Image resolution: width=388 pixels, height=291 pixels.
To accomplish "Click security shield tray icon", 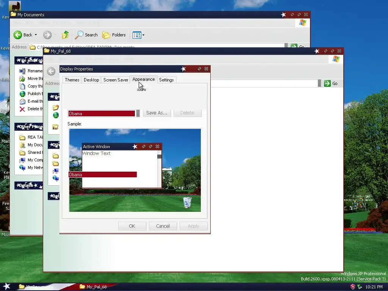I will (353, 287).
